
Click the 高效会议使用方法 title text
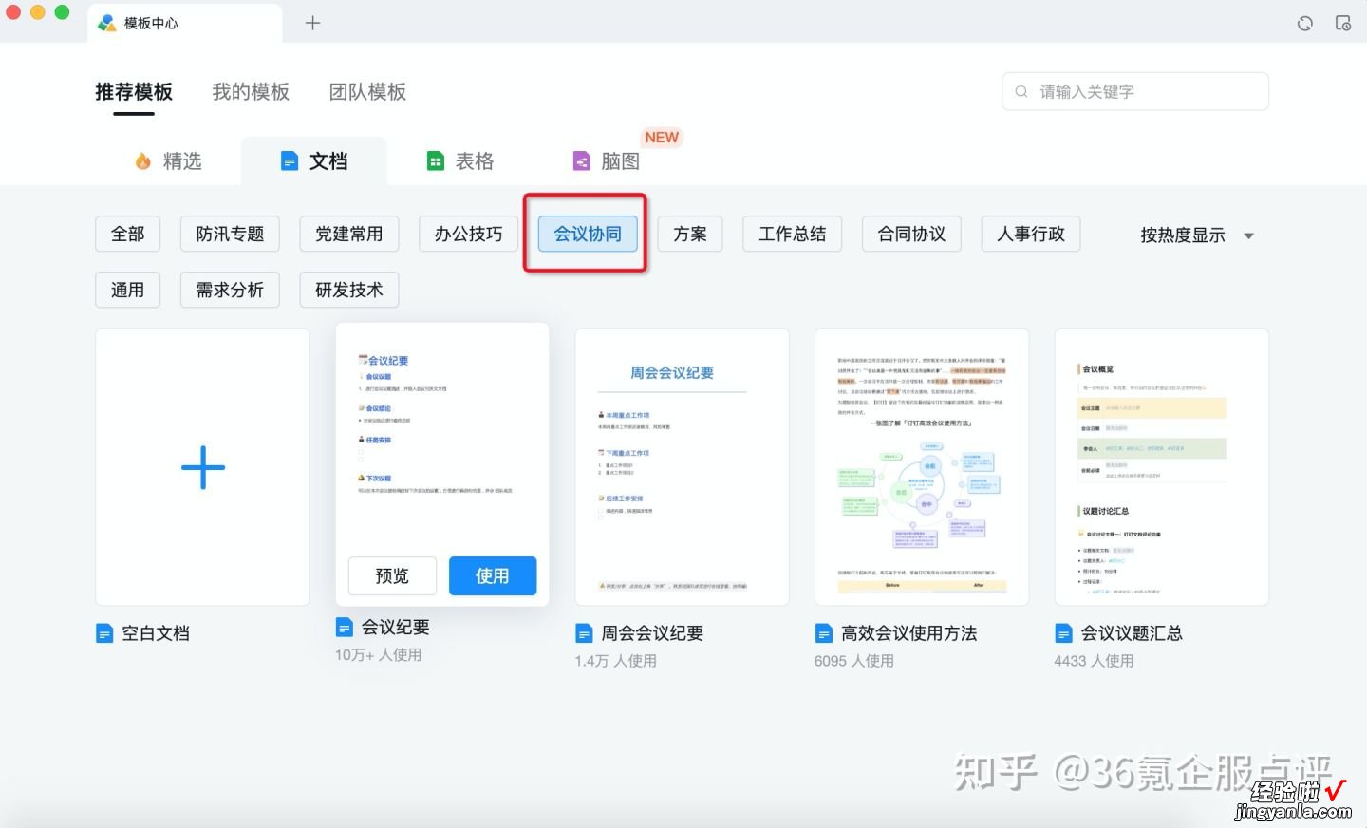point(909,633)
